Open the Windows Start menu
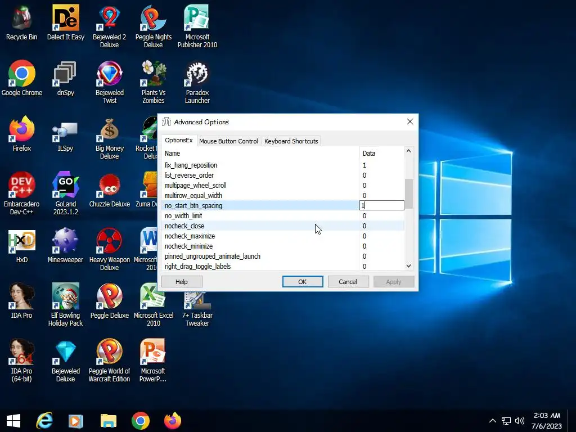576x432 pixels. [x=13, y=421]
